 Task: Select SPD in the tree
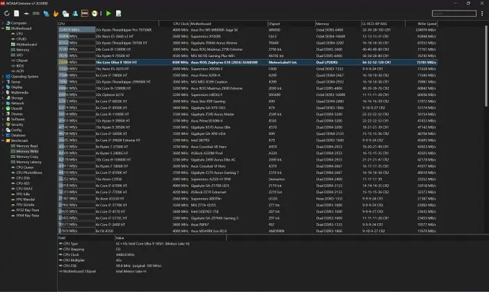pos(19,55)
